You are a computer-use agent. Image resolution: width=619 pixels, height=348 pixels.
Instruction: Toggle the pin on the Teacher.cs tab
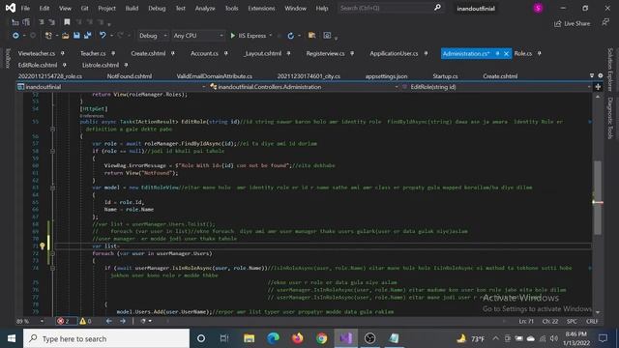click(113, 53)
